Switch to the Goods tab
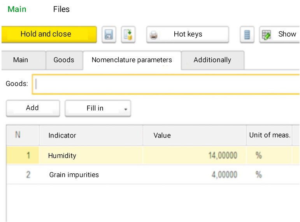The width and height of the screenshot is (300, 222). coord(64,60)
